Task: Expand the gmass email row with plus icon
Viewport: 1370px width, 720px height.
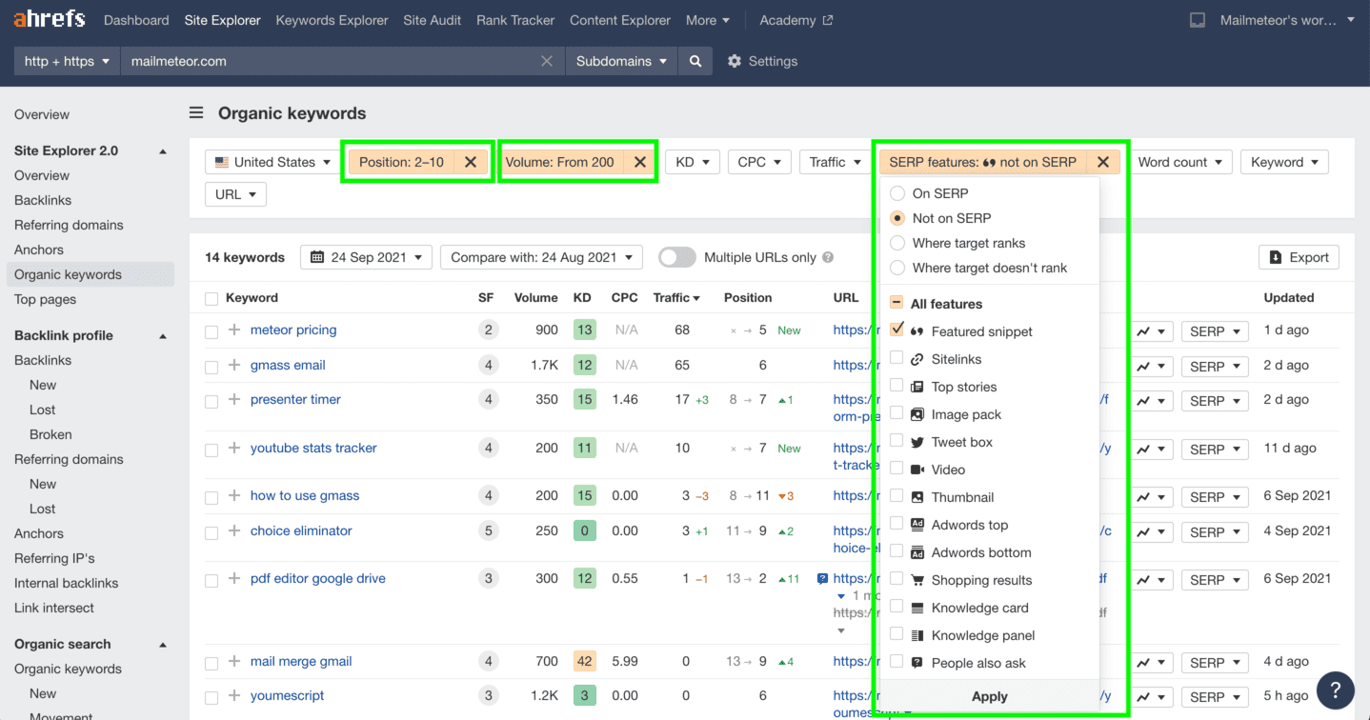Action: [x=234, y=365]
